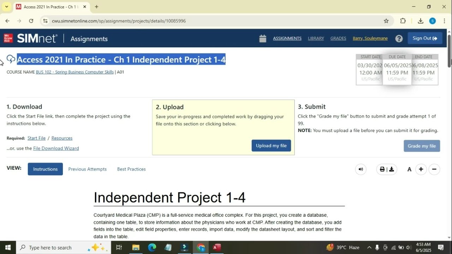Open the GRADES menu
This screenshot has height=254, width=452.
(338, 38)
